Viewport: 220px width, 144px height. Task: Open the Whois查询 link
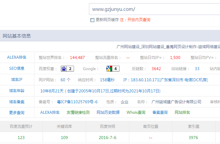[x=136, y=113]
